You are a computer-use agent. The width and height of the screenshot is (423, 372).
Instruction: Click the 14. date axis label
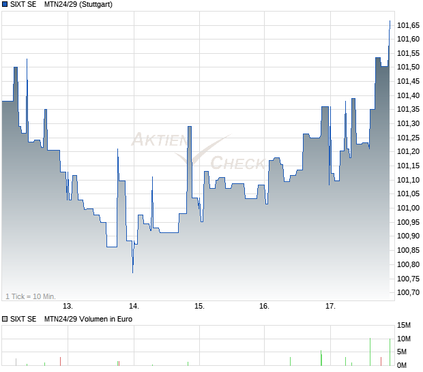tap(134, 306)
